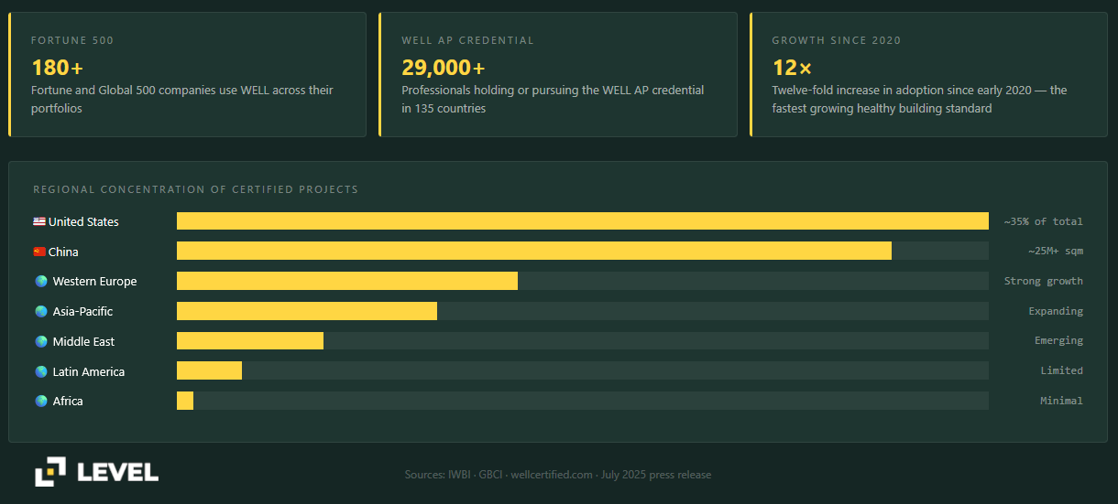Click the globe icon beside Middle East

pos(41,341)
